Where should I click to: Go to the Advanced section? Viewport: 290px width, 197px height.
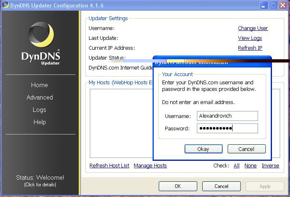point(39,97)
